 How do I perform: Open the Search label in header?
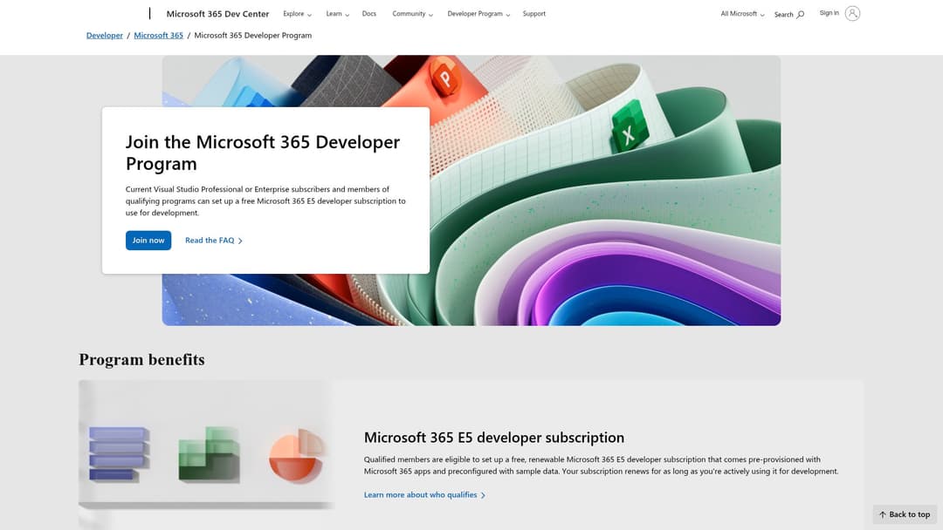click(x=783, y=15)
